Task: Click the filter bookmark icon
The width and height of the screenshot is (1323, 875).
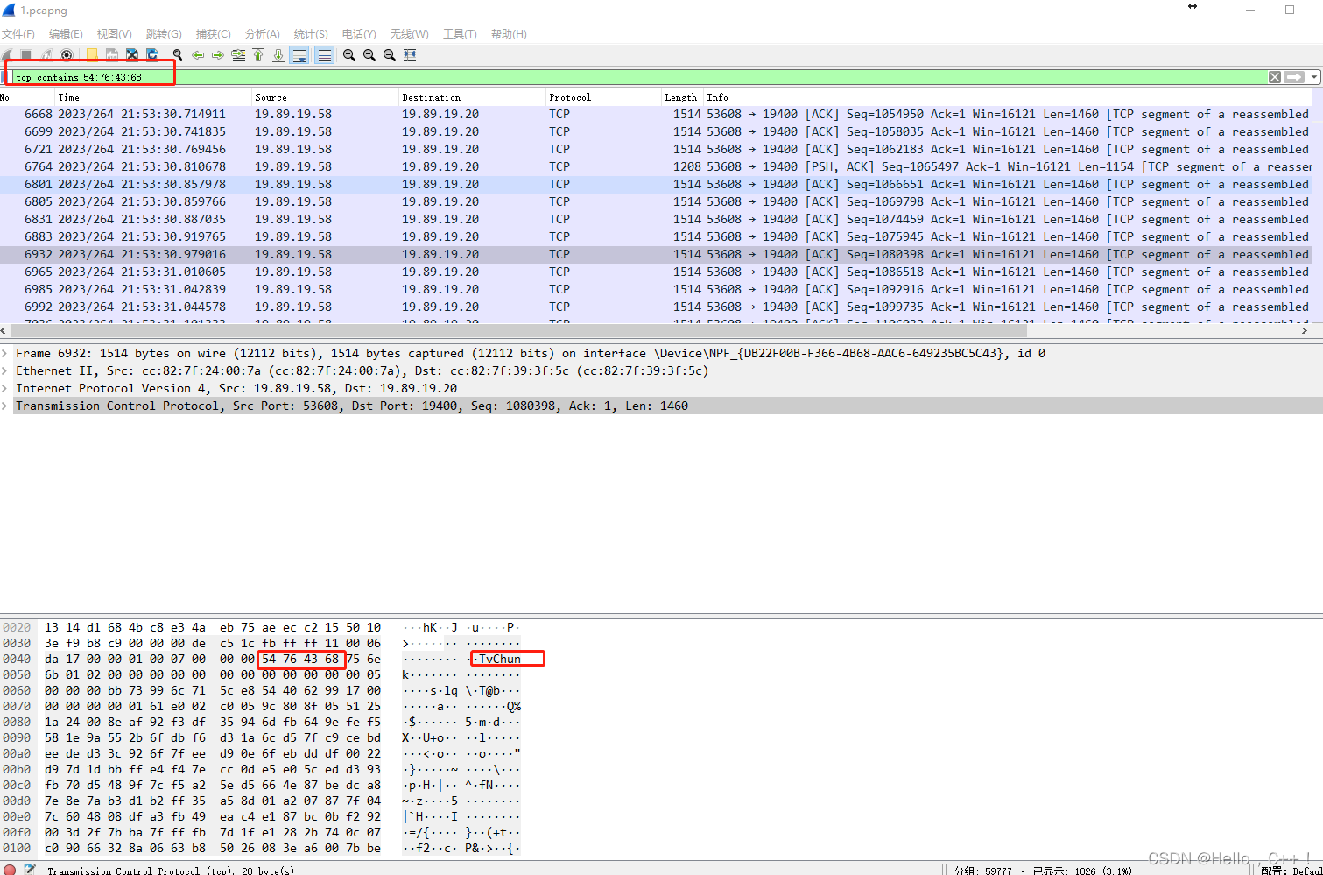Action: (4, 77)
